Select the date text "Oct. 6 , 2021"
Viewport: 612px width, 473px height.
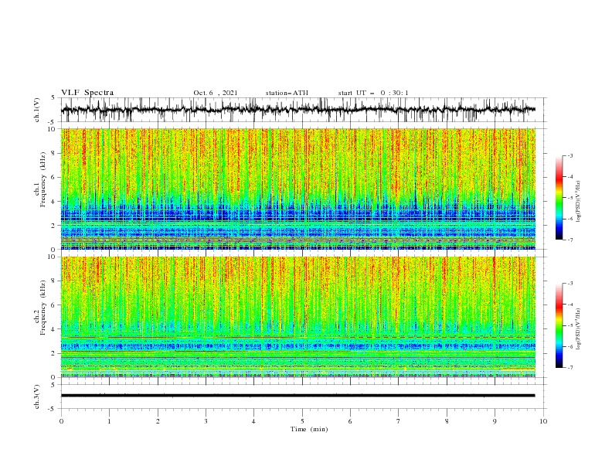click(x=215, y=93)
